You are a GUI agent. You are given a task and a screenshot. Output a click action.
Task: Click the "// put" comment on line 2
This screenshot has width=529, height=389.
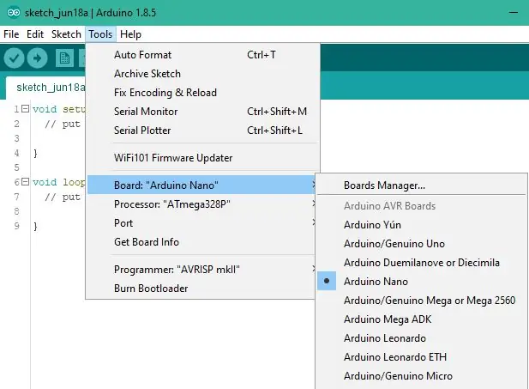[x=63, y=124]
